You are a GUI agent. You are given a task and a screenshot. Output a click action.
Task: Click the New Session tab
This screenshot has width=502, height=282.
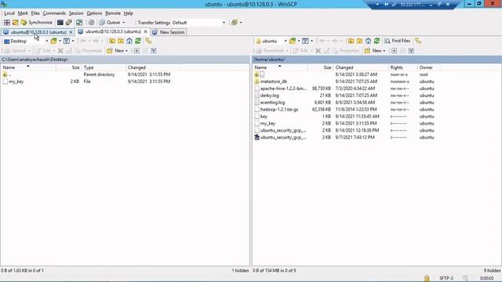pyautogui.click(x=169, y=32)
